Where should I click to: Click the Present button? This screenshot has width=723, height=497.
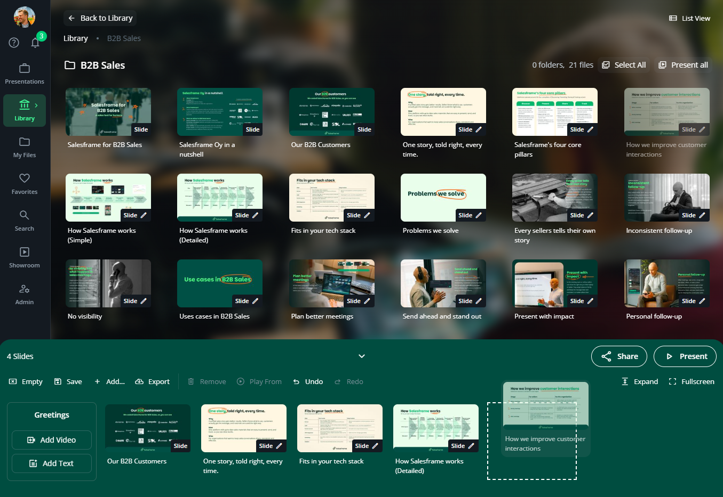[685, 356]
